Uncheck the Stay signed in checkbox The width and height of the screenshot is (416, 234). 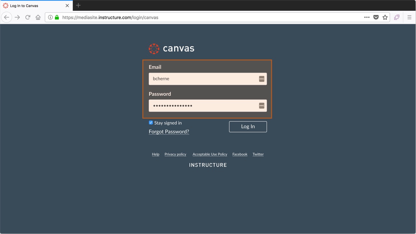click(x=151, y=123)
